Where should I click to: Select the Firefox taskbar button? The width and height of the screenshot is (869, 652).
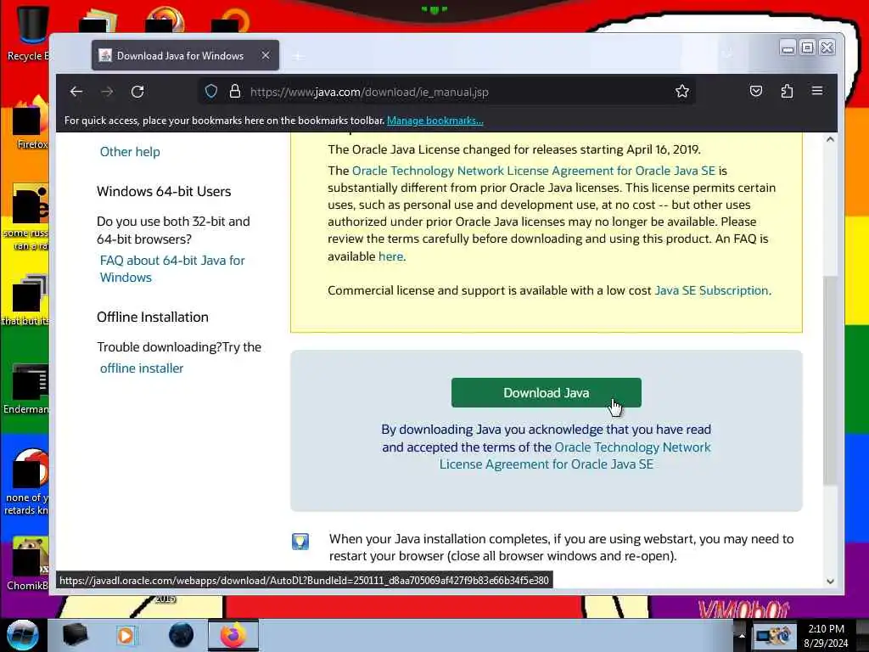[x=233, y=635]
